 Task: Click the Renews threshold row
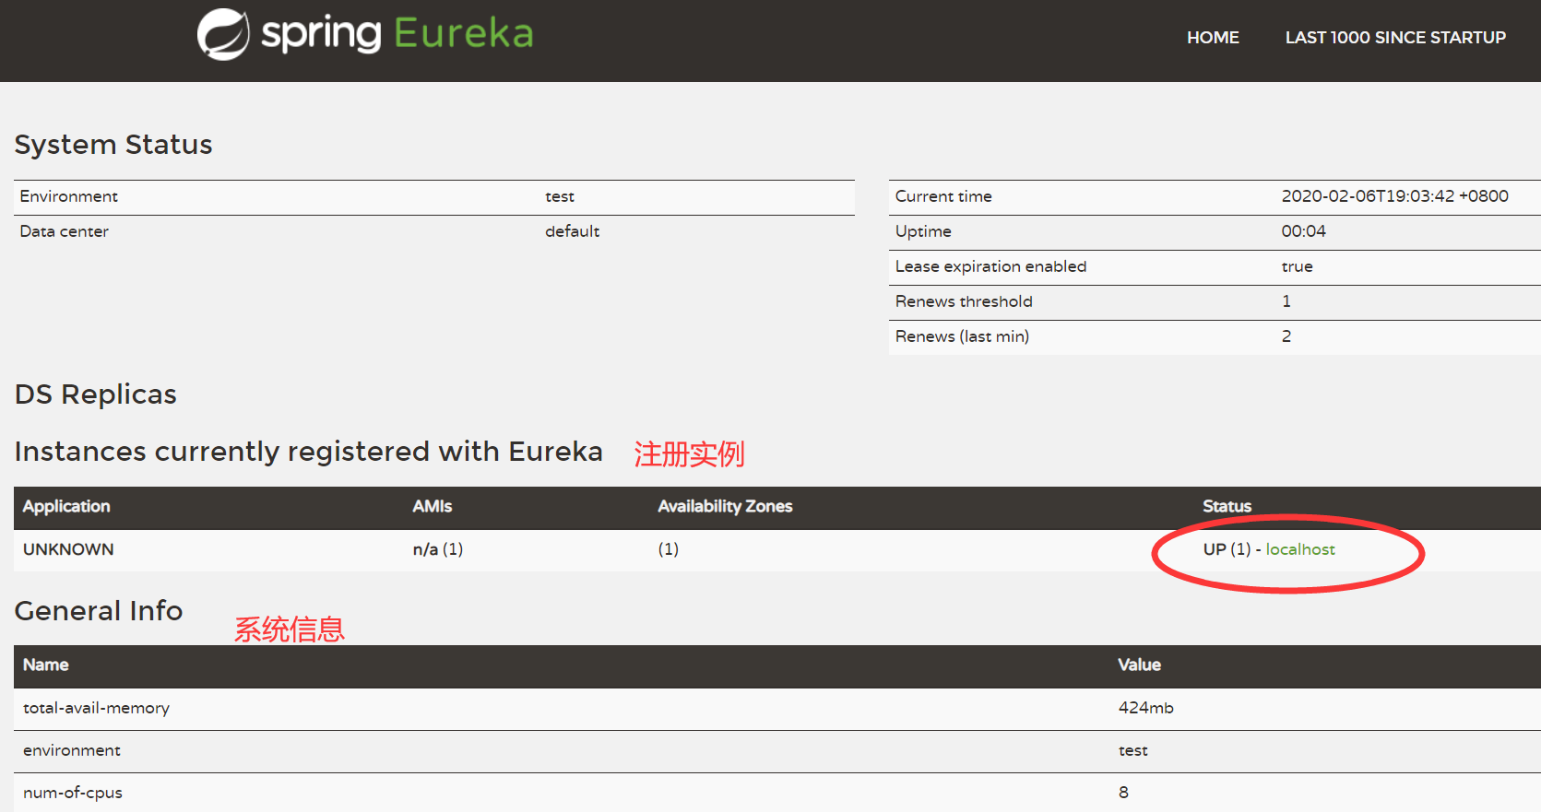(x=964, y=301)
